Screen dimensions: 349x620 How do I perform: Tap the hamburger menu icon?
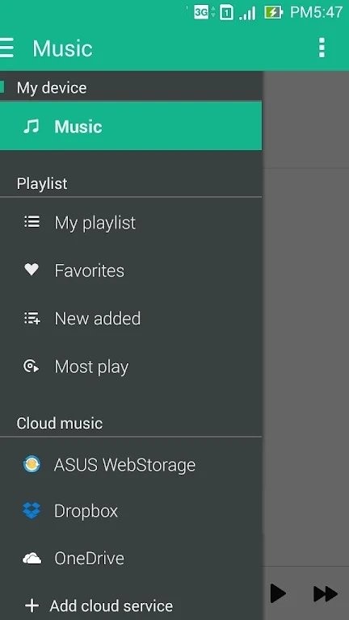(x=6, y=48)
